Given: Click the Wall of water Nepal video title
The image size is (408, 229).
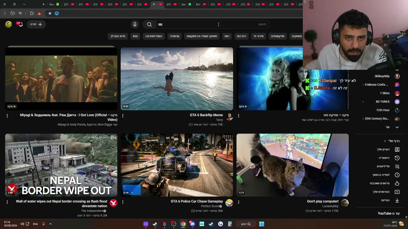Looking at the screenshot, I should point(62,204).
